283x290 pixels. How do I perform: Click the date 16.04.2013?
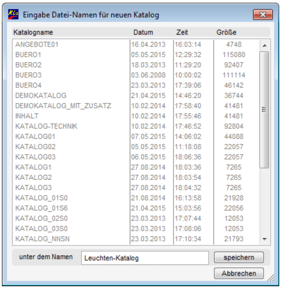[x=148, y=45]
